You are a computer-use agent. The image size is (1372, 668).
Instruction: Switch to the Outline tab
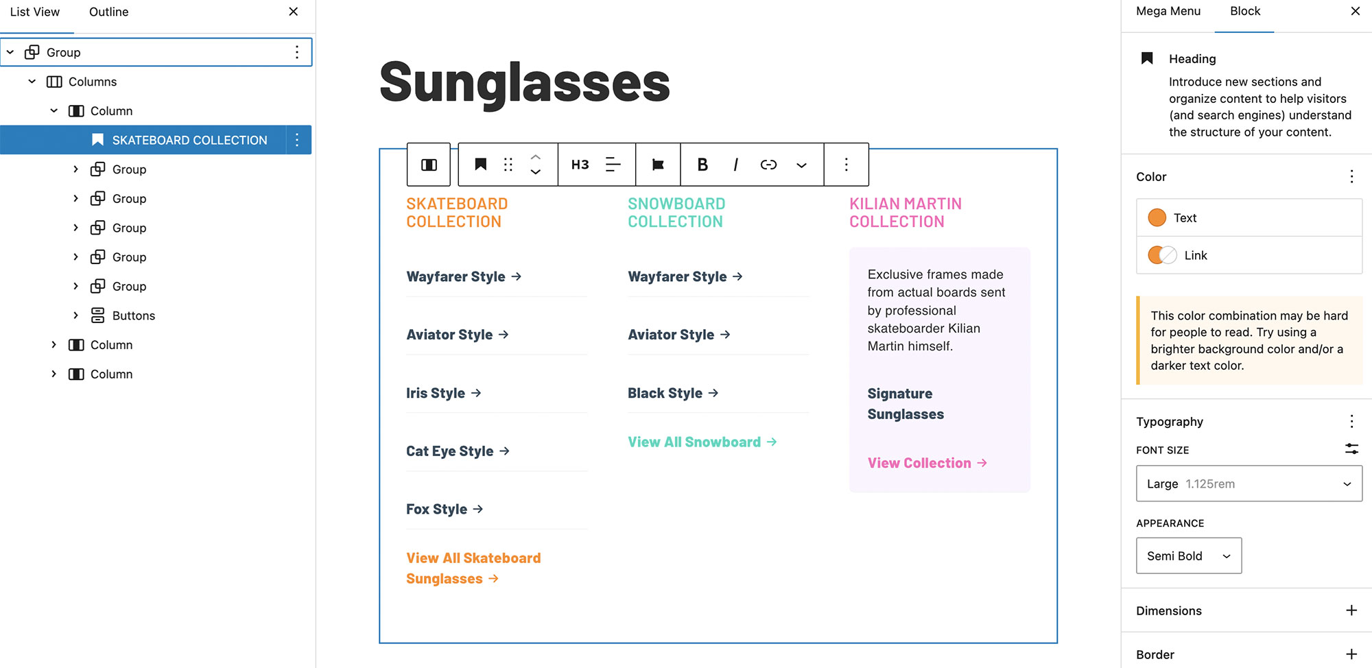[x=108, y=12]
